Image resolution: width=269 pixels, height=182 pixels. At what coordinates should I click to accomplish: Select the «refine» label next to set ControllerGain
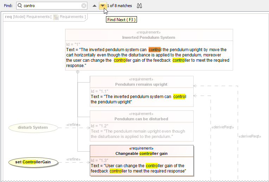point(73,159)
